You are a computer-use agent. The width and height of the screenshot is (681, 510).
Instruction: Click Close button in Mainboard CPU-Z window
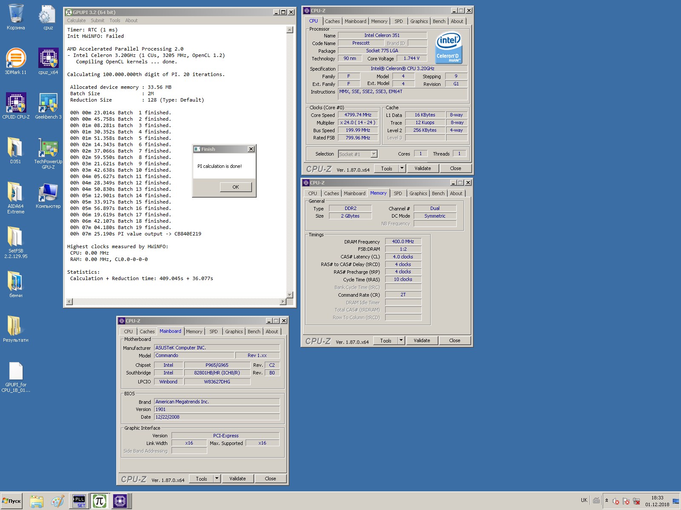(x=270, y=479)
